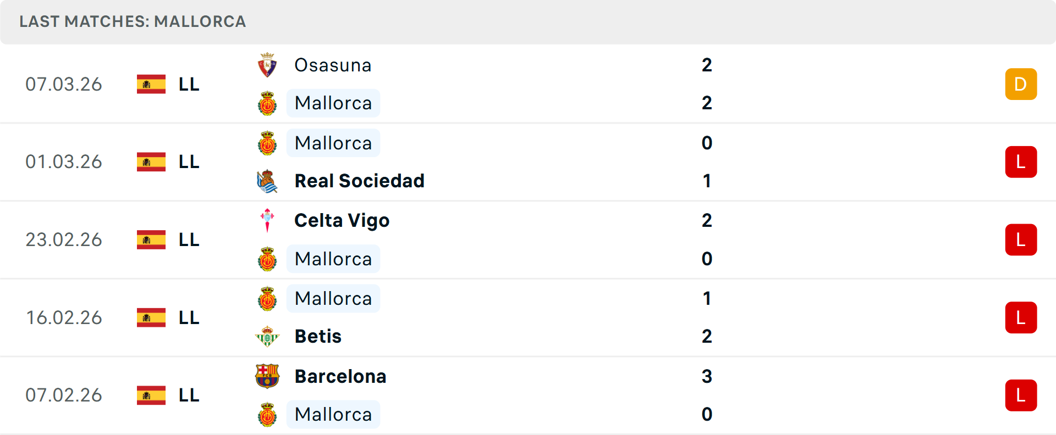Open the Betis team link
The image size is (1056, 435).
point(318,336)
